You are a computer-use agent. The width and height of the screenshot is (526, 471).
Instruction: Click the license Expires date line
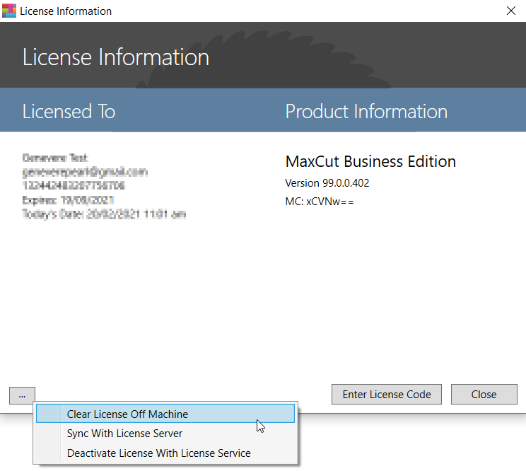(x=68, y=200)
